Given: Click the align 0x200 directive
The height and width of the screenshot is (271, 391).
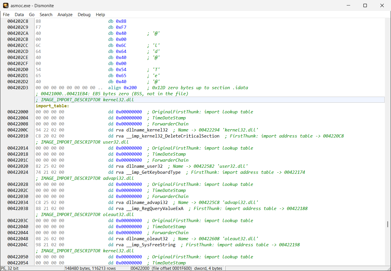Looking at the screenshot, I should pos(123,88).
